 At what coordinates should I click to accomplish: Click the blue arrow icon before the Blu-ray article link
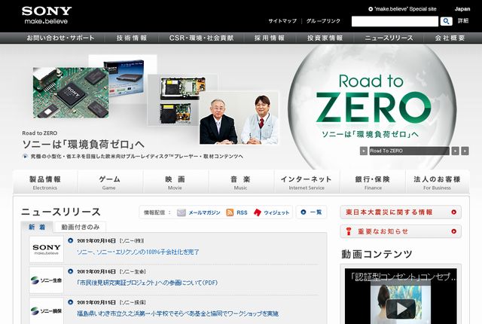25,156
